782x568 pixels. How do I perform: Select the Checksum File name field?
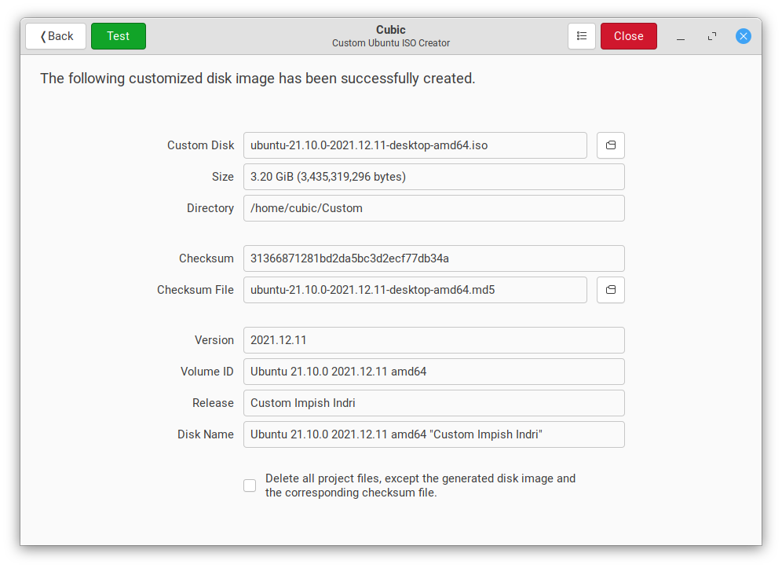coord(415,290)
